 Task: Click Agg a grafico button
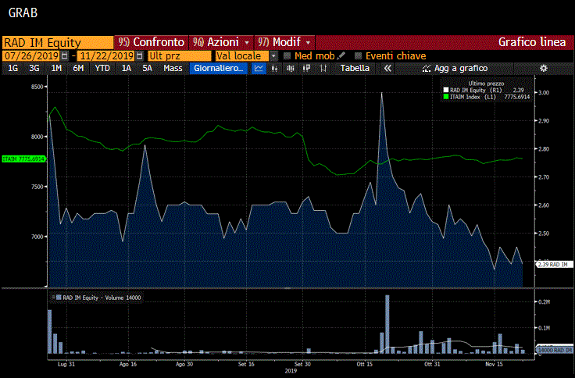click(x=455, y=69)
